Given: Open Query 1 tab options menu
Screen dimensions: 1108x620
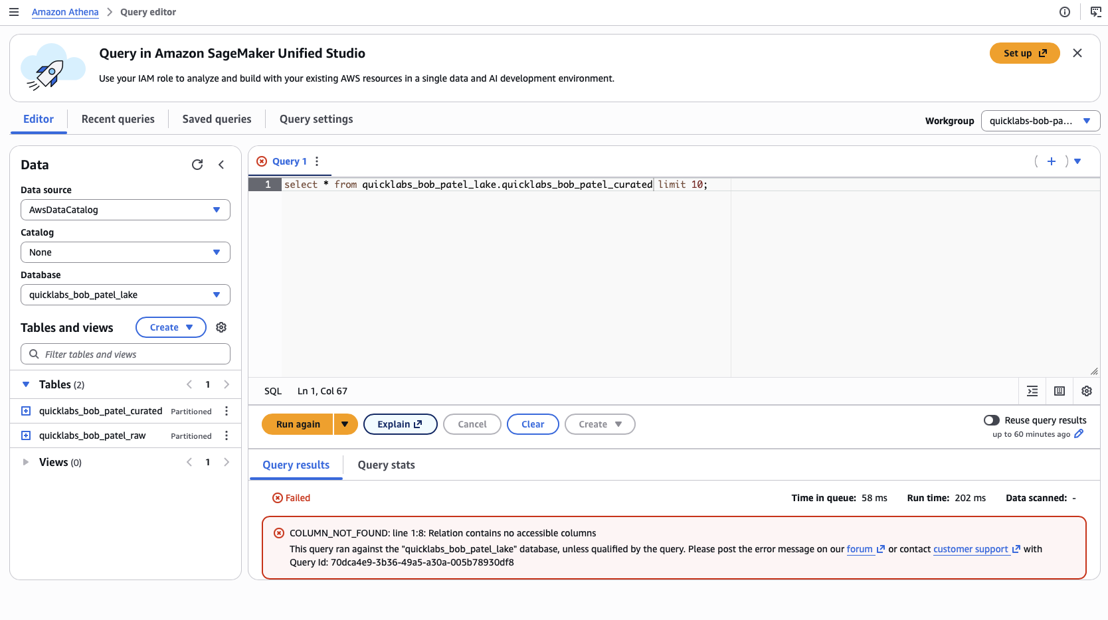Looking at the screenshot, I should (317, 161).
